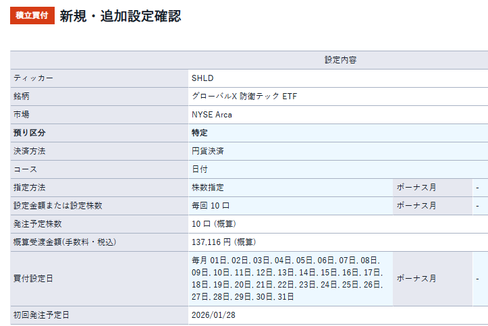Select the 137,116 円 estimated amount

tap(223, 242)
